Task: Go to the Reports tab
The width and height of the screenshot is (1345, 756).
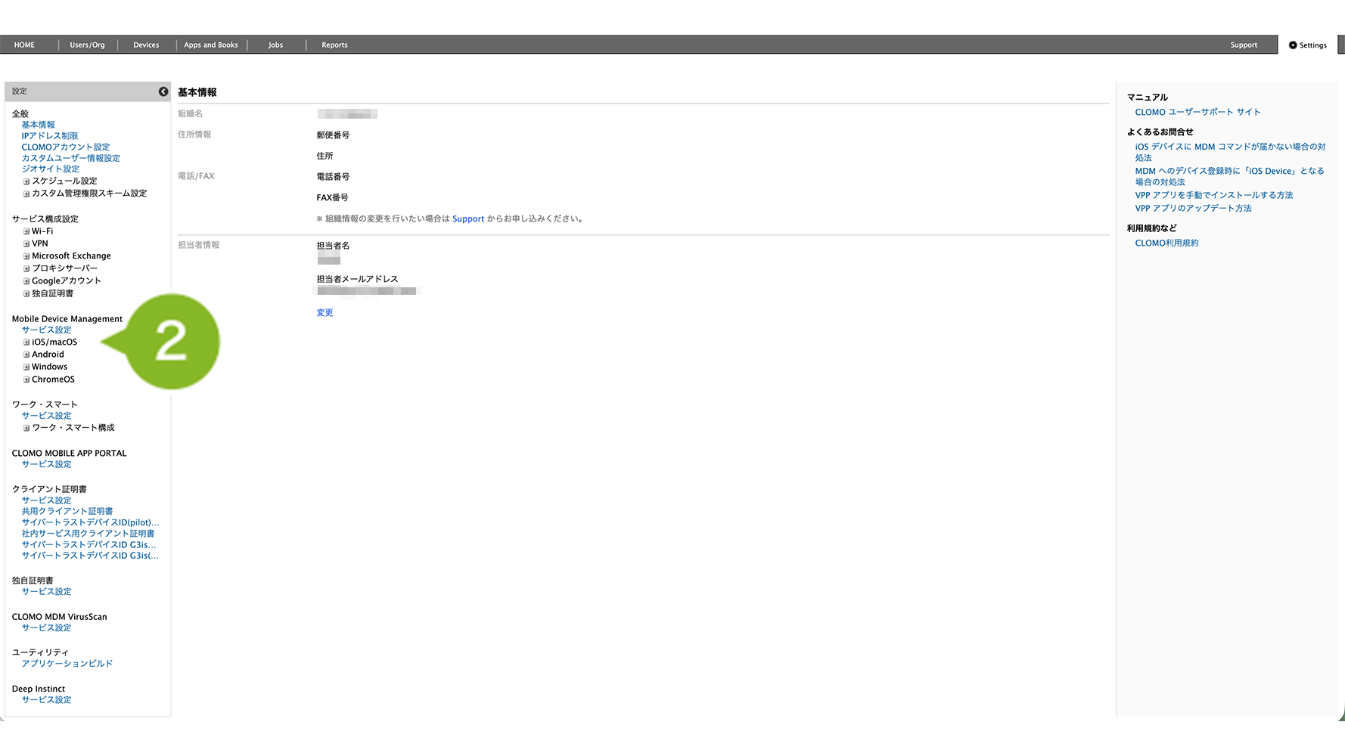Action: [x=334, y=45]
